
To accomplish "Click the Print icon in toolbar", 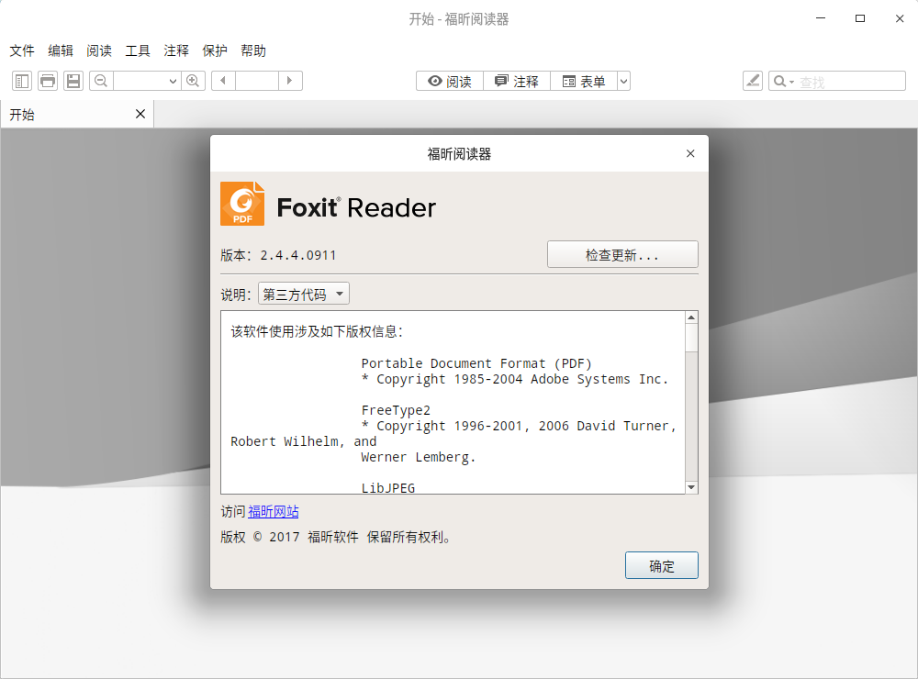I will [48, 81].
